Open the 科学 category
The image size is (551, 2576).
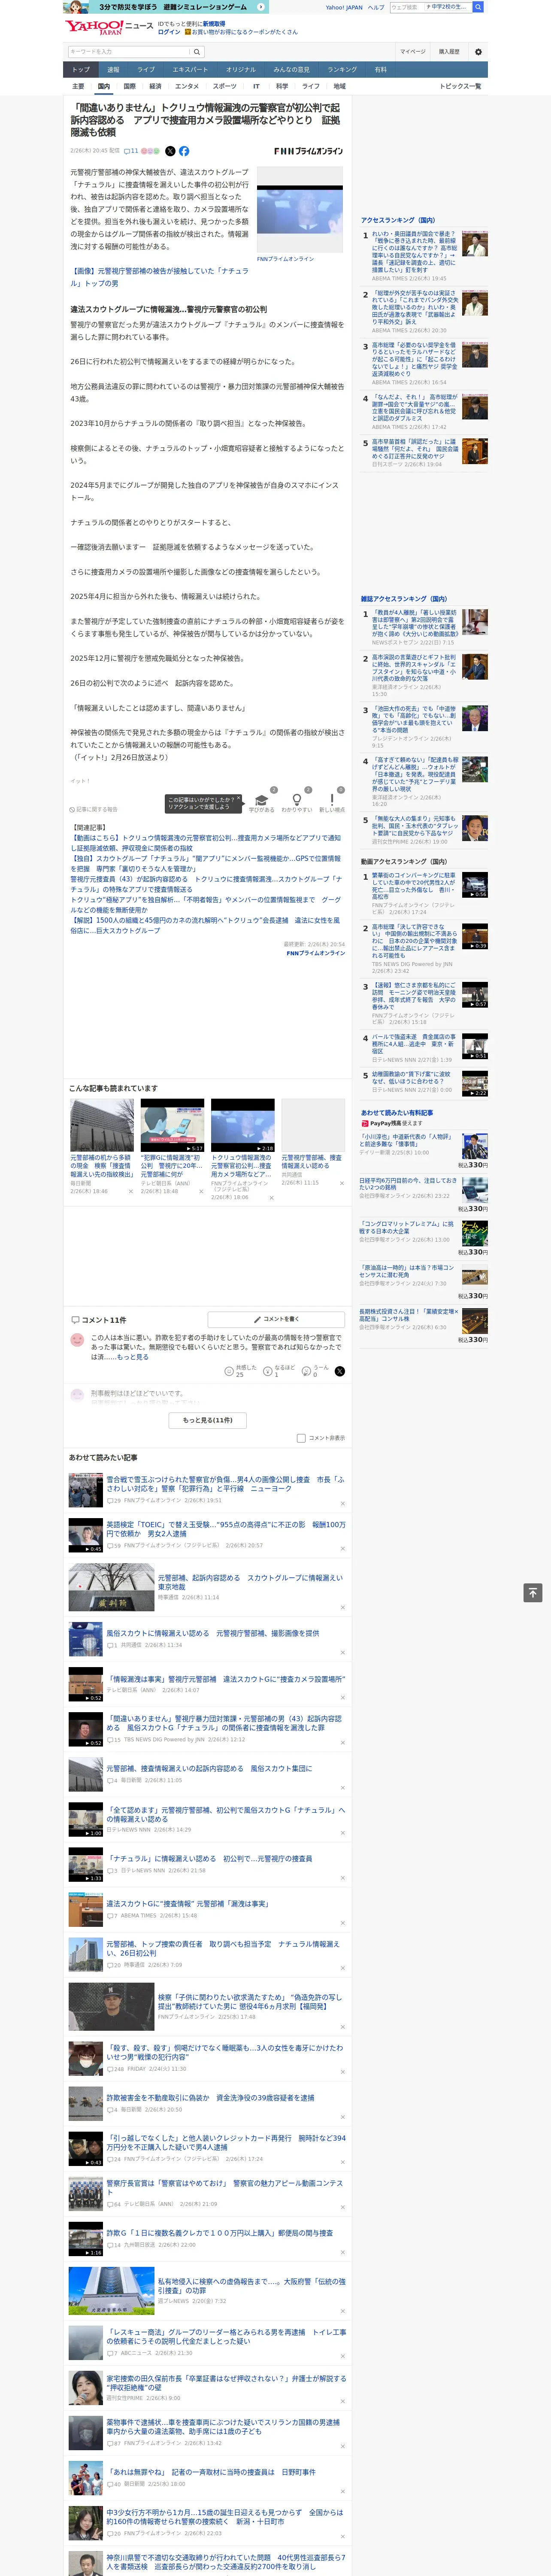coord(282,86)
